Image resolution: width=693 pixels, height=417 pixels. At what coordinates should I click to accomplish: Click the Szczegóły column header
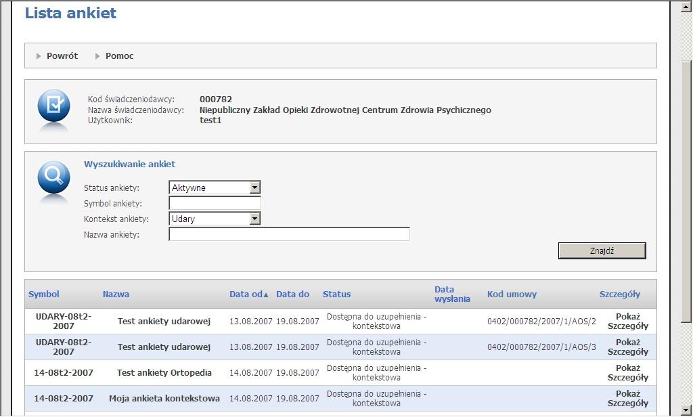pos(620,294)
